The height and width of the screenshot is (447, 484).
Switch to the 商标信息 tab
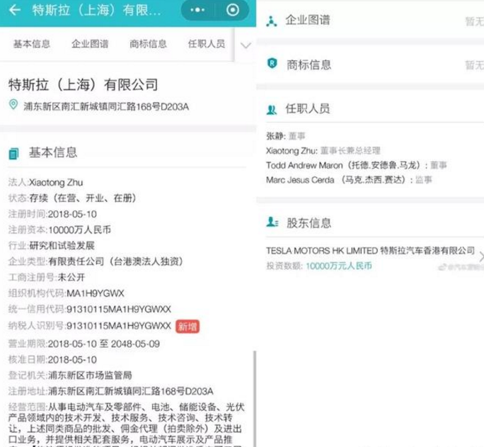148,44
